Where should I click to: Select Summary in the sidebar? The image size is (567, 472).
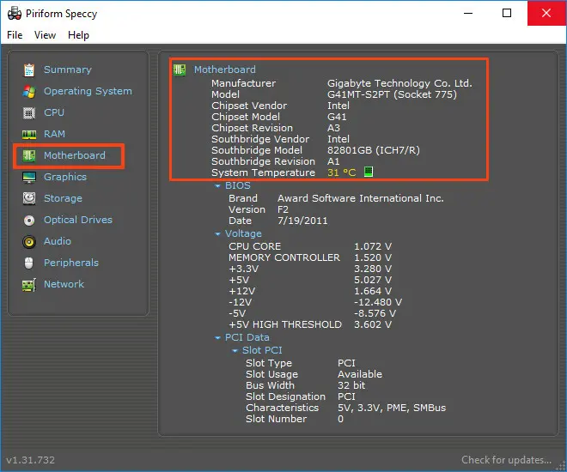pos(68,70)
